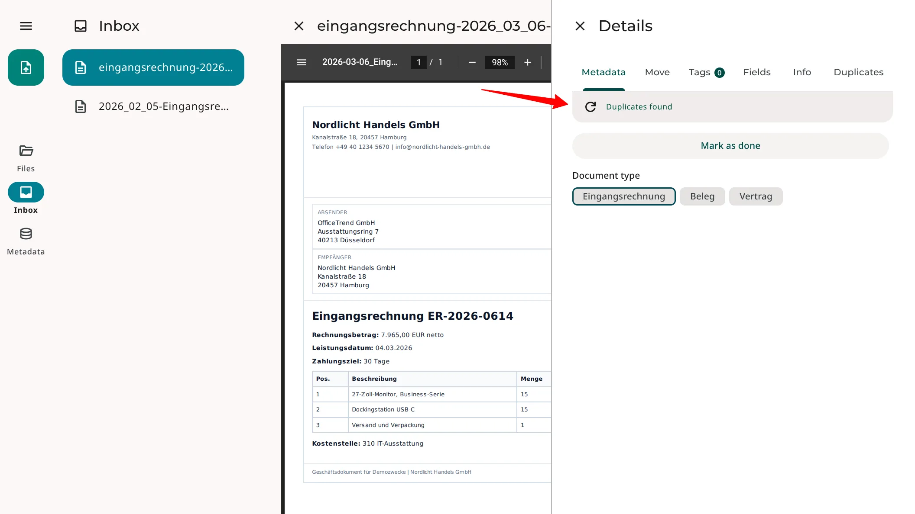This screenshot has width=915, height=514.
Task: Toggle the PDF viewer sidebar icon
Action: (302, 62)
